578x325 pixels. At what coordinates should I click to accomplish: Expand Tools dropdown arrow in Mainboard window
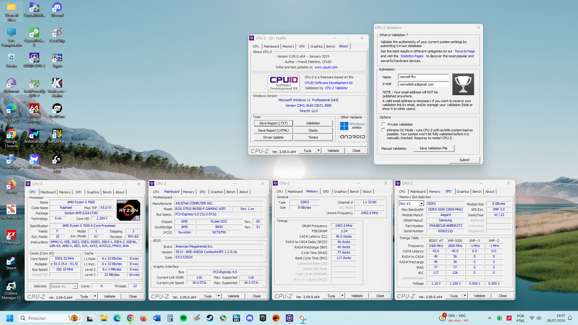tap(219, 296)
